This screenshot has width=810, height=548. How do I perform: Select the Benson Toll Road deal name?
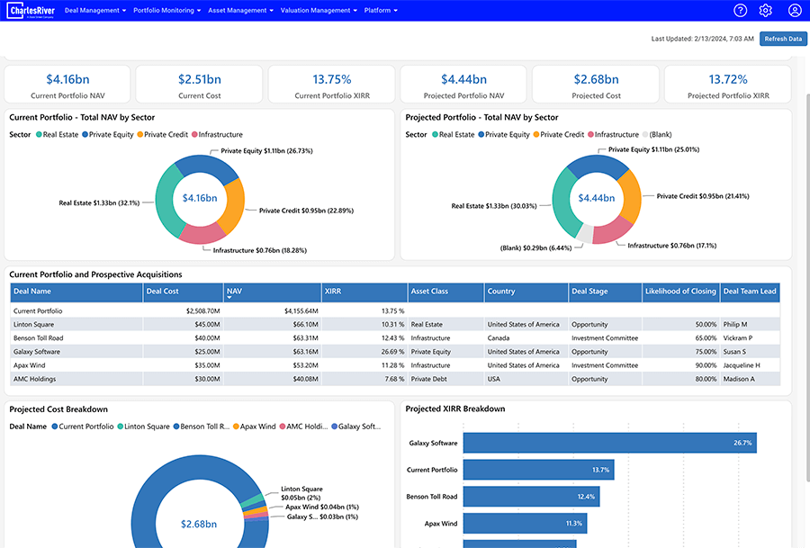point(38,338)
